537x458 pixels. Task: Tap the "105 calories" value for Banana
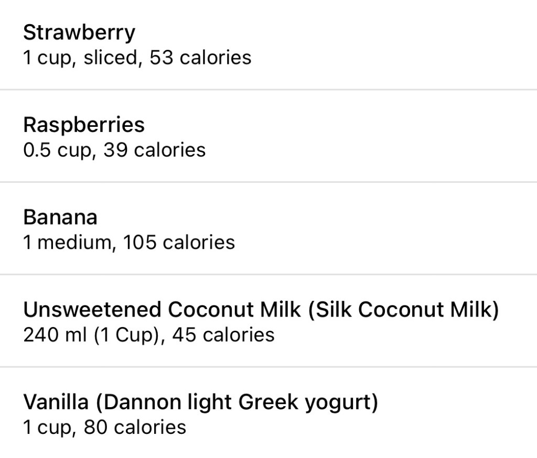[x=179, y=243]
